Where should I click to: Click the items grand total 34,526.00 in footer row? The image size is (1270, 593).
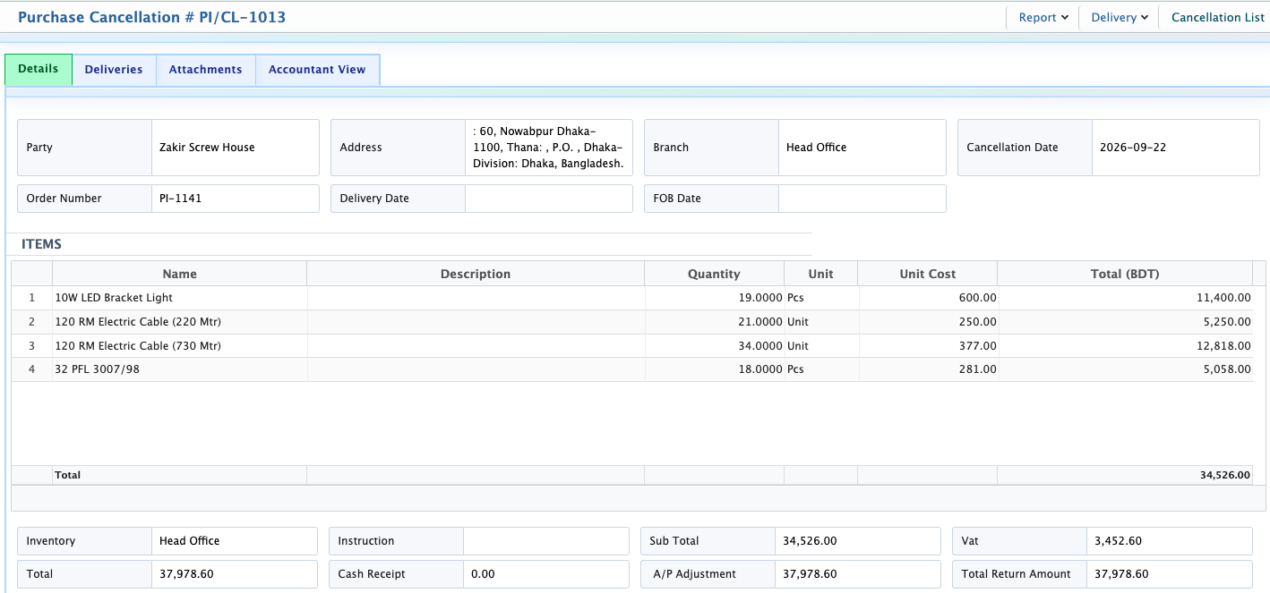1225,476
